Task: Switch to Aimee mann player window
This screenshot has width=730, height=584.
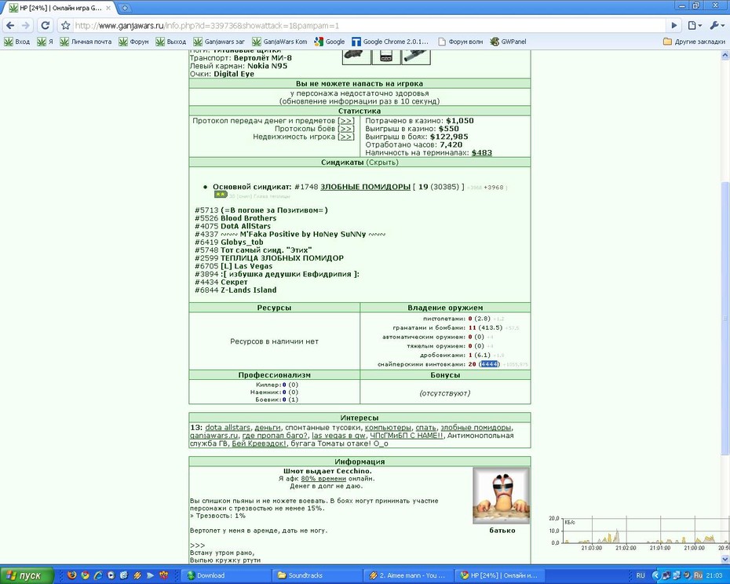Action: click(408, 575)
